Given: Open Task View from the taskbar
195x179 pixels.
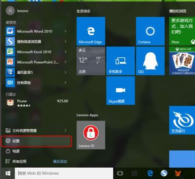Looking at the screenshot, I should (120, 173).
